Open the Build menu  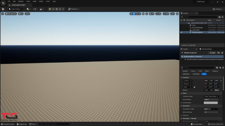[34, 1]
